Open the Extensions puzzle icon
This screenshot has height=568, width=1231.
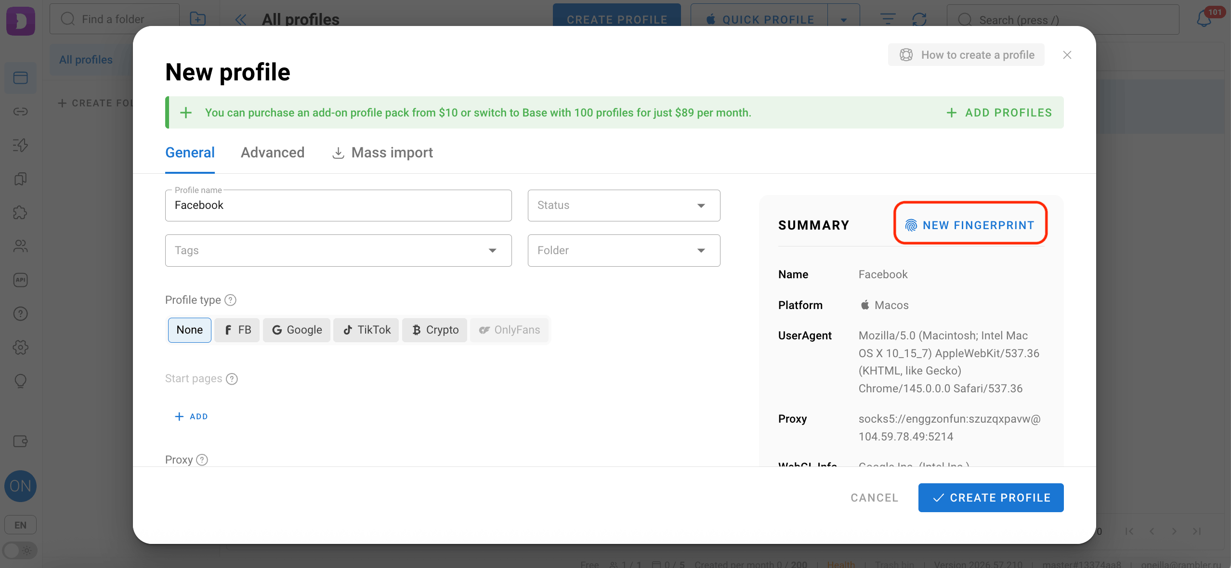point(20,212)
